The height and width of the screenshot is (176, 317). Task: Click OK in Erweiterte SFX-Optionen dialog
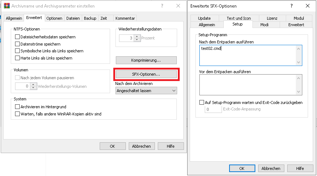[242, 168]
